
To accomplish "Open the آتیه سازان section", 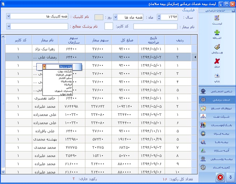I will [x=217, y=150].
